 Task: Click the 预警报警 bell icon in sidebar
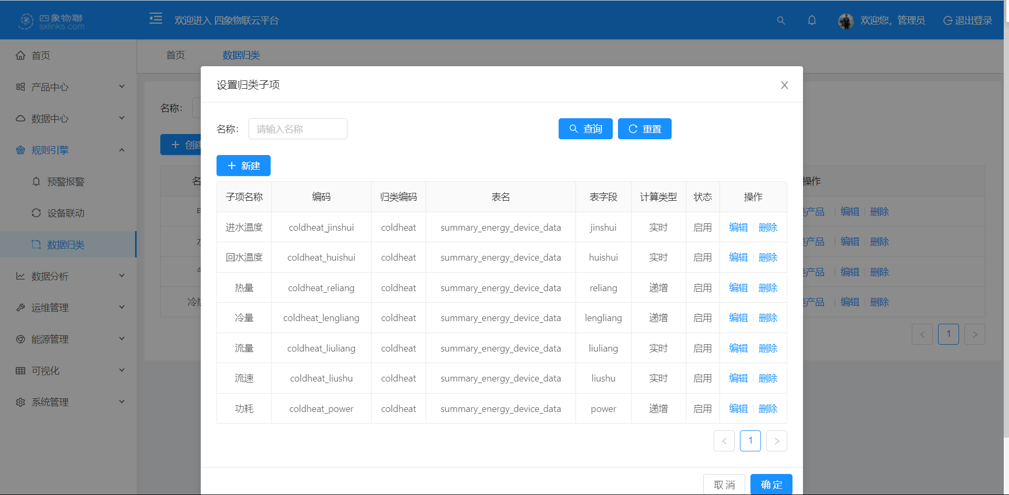[36, 181]
